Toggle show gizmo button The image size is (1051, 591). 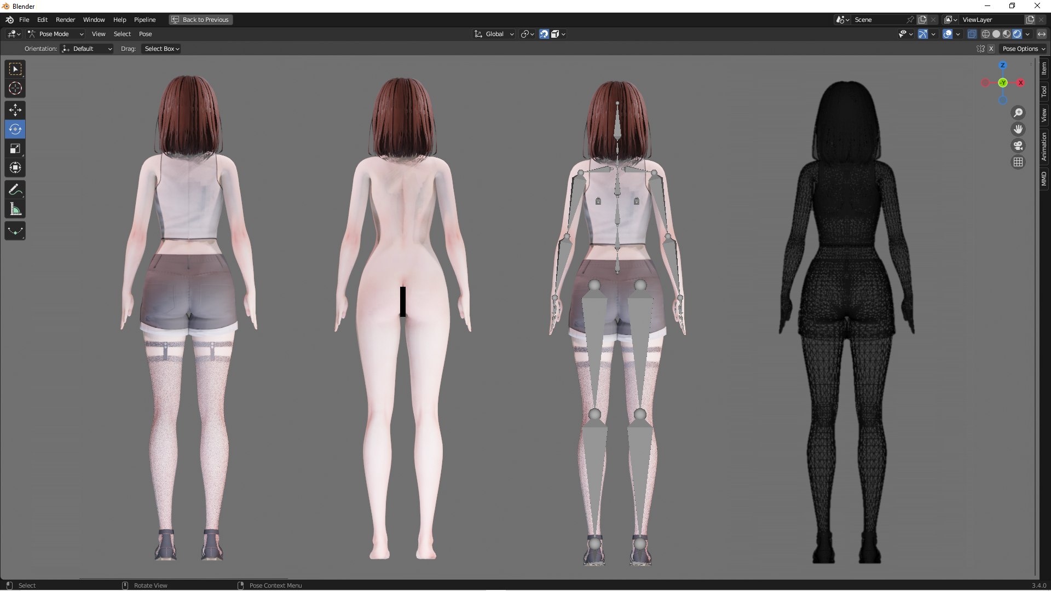923,34
